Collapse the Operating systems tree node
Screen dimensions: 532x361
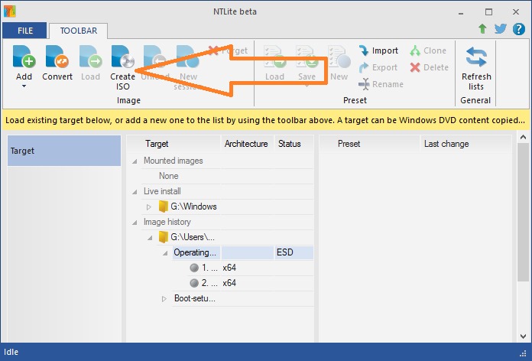165,252
